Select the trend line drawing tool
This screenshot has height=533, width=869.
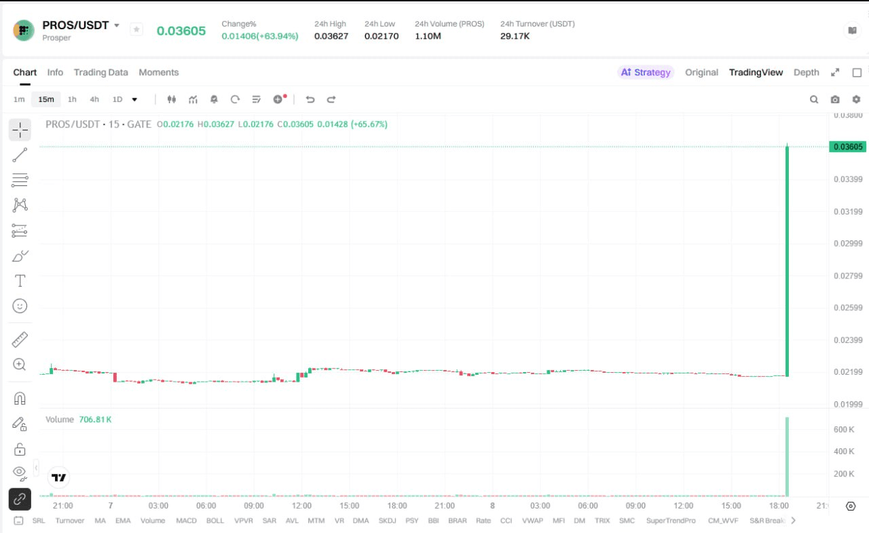tap(20, 155)
